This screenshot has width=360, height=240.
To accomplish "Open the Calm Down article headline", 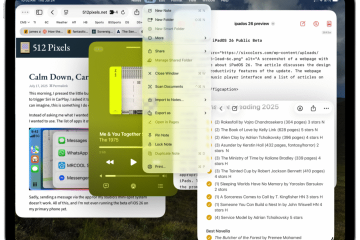I will coord(59,77).
